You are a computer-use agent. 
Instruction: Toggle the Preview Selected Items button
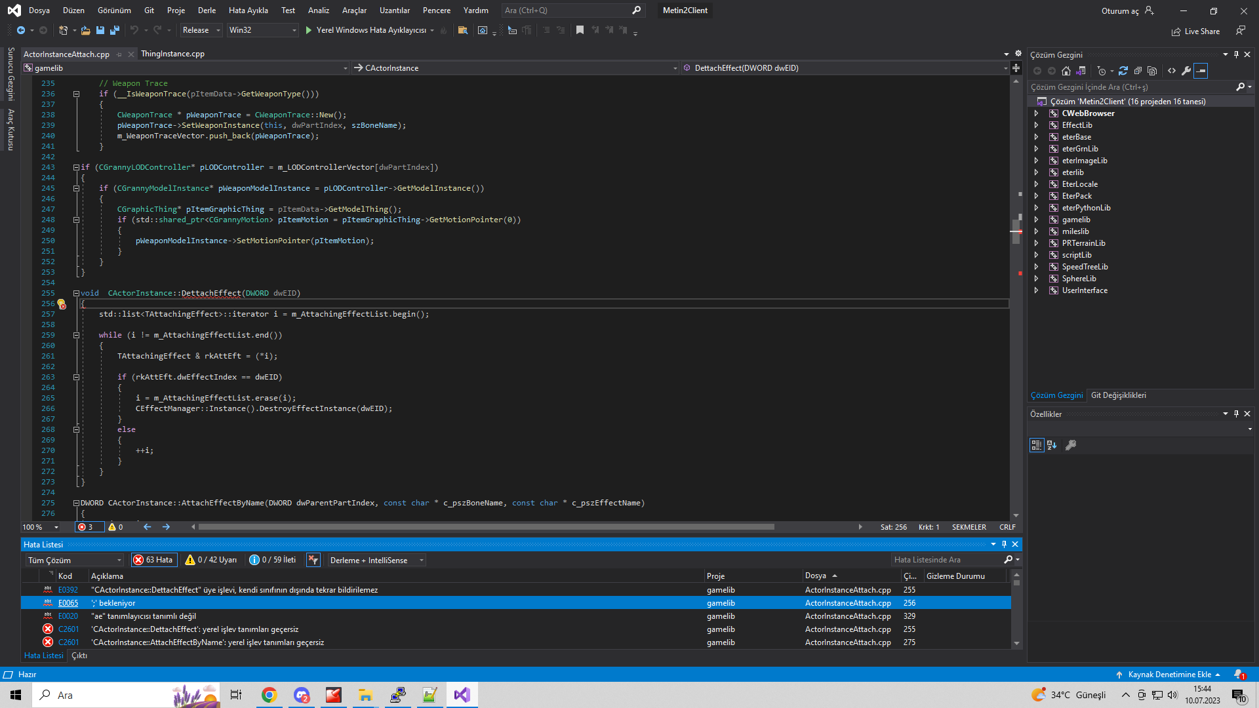coord(1201,71)
